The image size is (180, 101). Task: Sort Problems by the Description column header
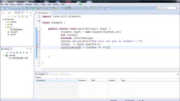click(x=57, y=81)
